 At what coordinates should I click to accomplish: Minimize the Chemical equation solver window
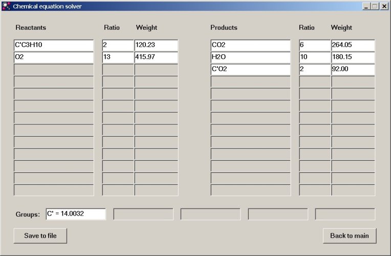pos(366,6)
